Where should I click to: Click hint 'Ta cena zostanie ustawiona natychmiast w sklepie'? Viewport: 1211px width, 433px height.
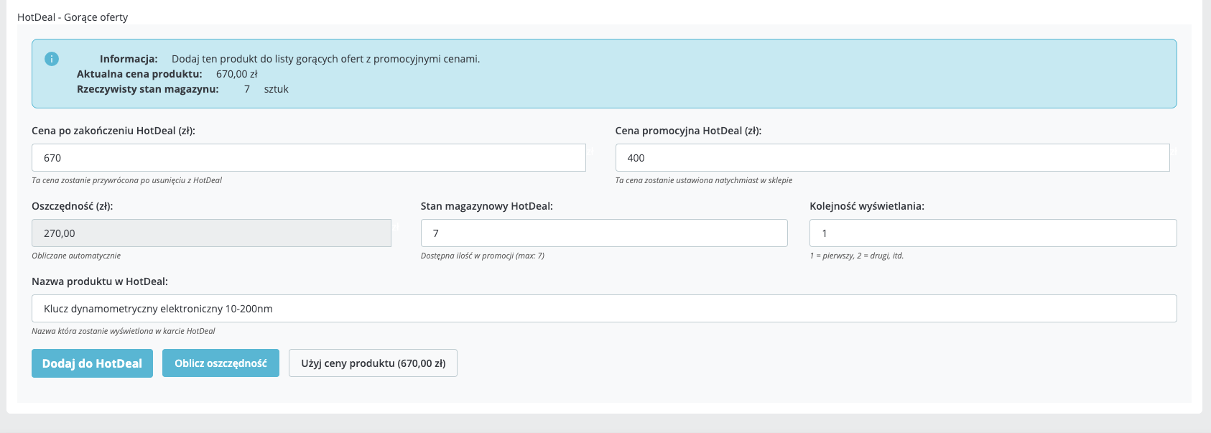click(x=704, y=180)
